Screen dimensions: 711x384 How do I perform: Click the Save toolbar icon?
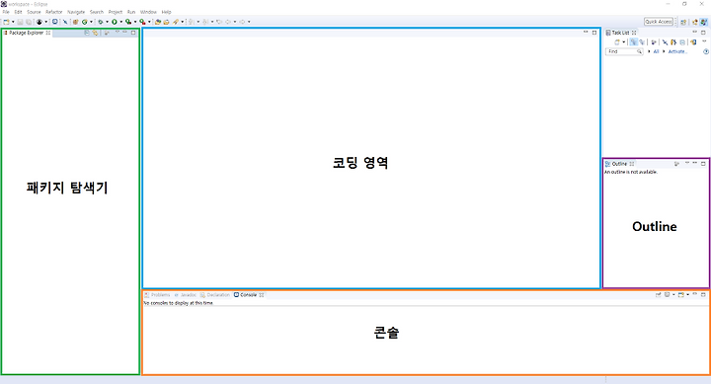click(x=20, y=22)
